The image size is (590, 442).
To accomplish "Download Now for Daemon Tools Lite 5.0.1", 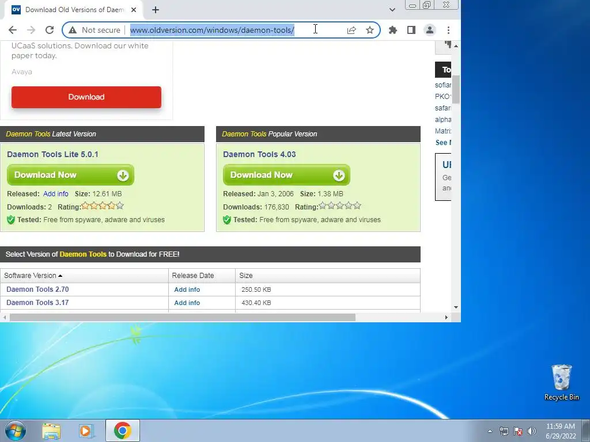I will point(70,175).
